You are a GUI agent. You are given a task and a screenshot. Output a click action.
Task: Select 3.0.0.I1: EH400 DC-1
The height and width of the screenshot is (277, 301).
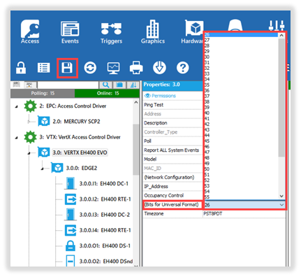click(x=104, y=183)
